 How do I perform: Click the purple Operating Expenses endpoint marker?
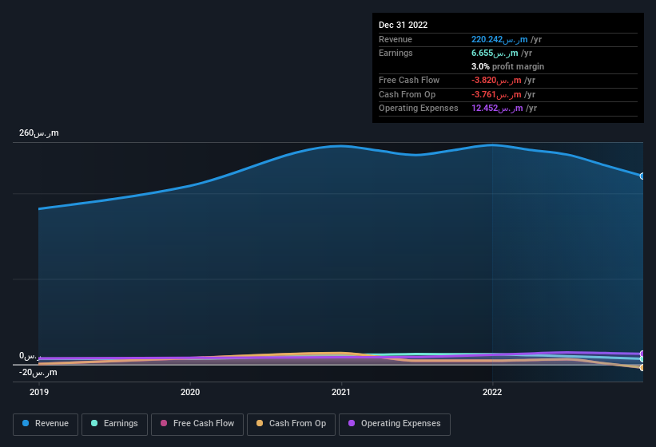coord(642,354)
